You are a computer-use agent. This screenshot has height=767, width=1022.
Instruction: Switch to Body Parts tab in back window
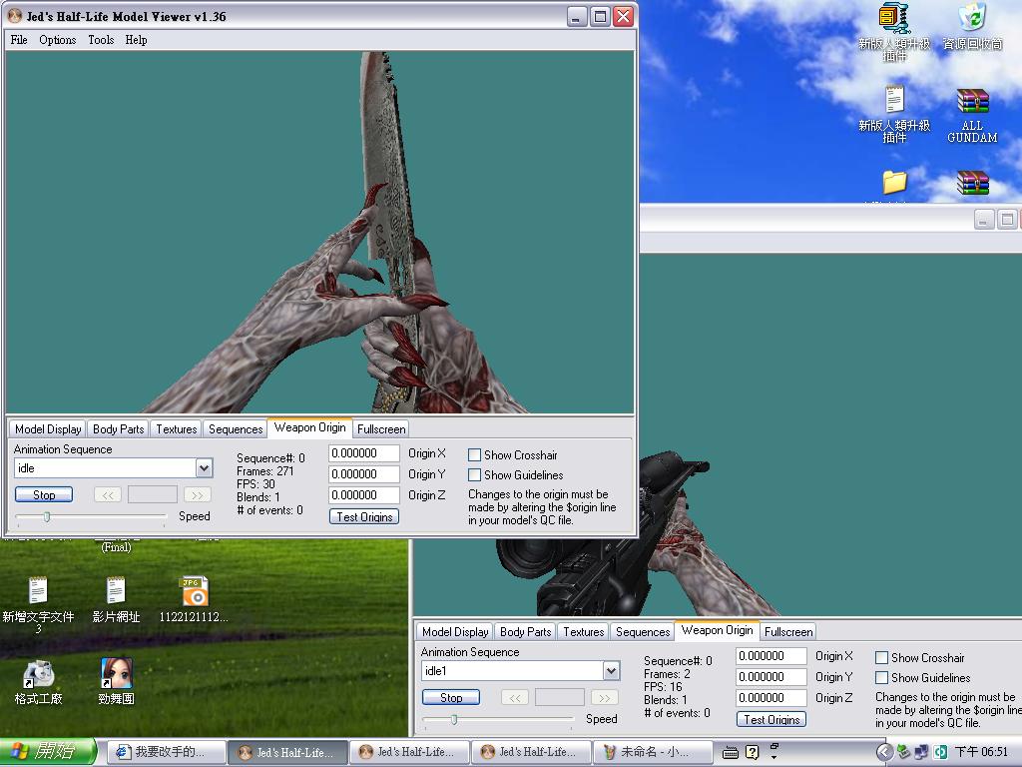[x=525, y=632]
